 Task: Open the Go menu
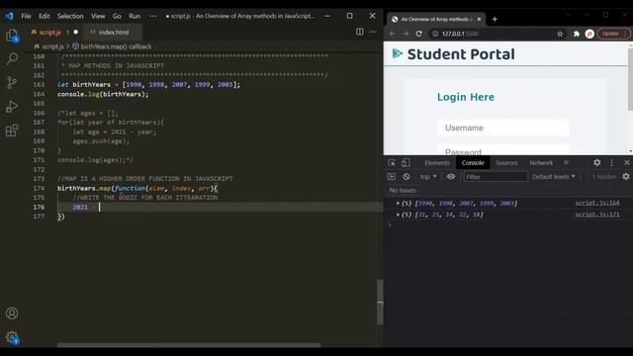click(117, 16)
